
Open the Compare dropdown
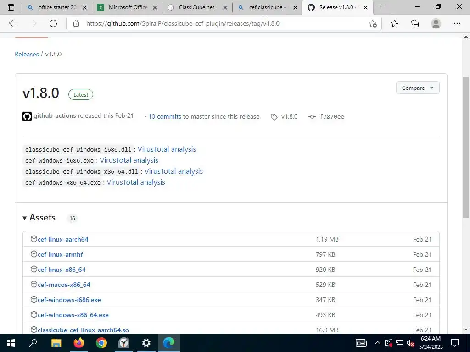click(x=418, y=88)
